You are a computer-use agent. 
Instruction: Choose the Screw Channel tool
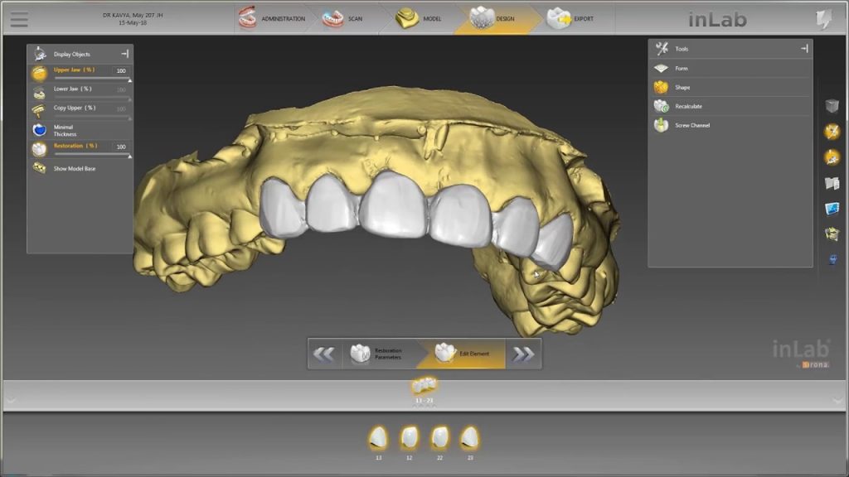pos(691,126)
